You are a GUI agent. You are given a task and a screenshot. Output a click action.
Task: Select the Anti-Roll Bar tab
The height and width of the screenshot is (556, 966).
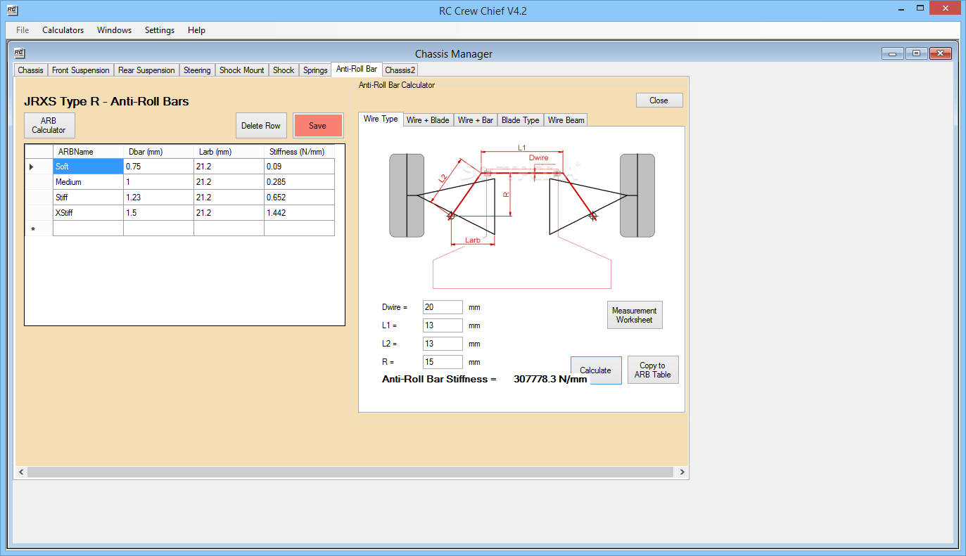[x=357, y=69]
